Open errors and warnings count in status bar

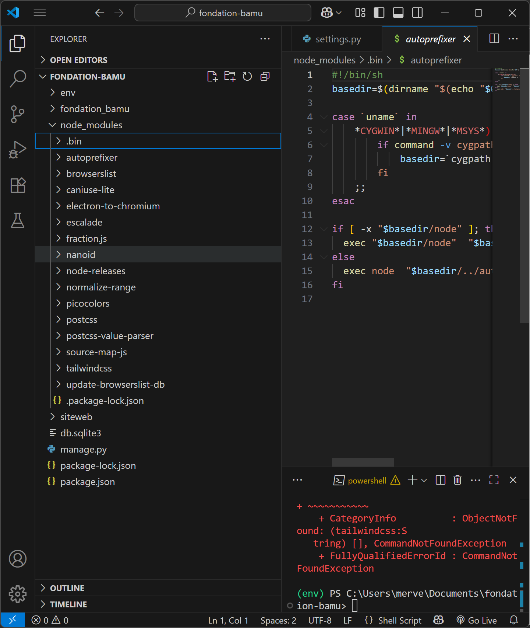tap(50, 620)
